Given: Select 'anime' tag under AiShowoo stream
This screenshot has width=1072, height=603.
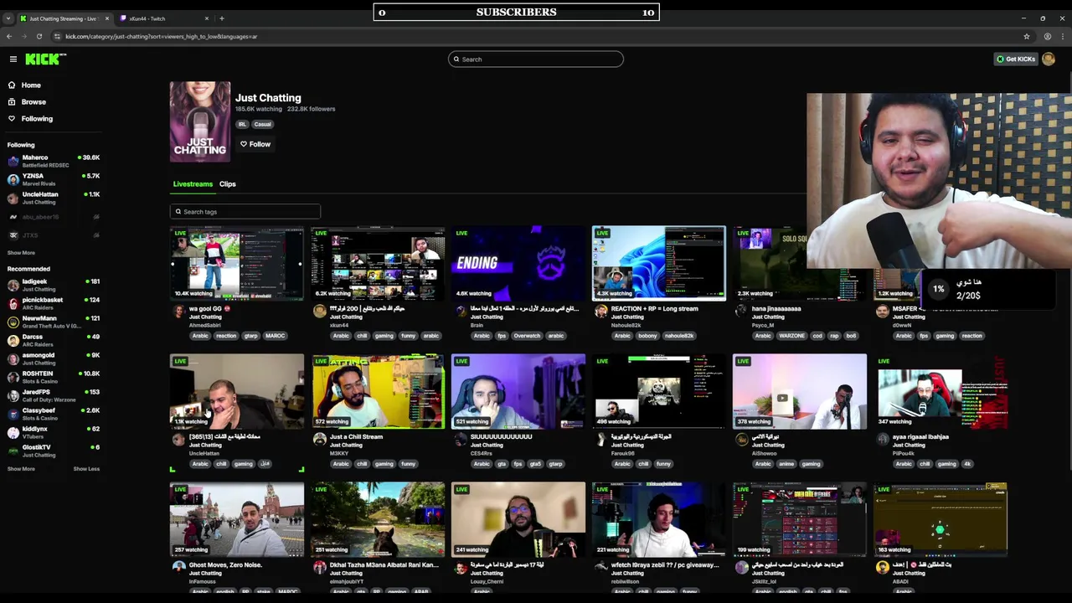Looking at the screenshot, I should (788, 464).
